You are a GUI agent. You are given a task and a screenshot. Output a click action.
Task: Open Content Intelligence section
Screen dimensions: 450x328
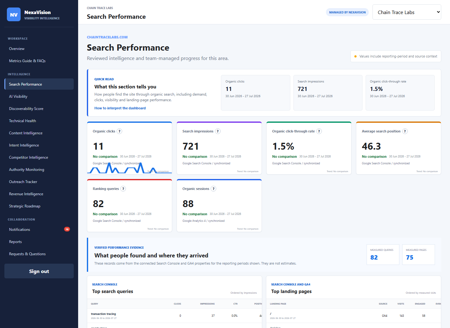click(x=39, y=133)
